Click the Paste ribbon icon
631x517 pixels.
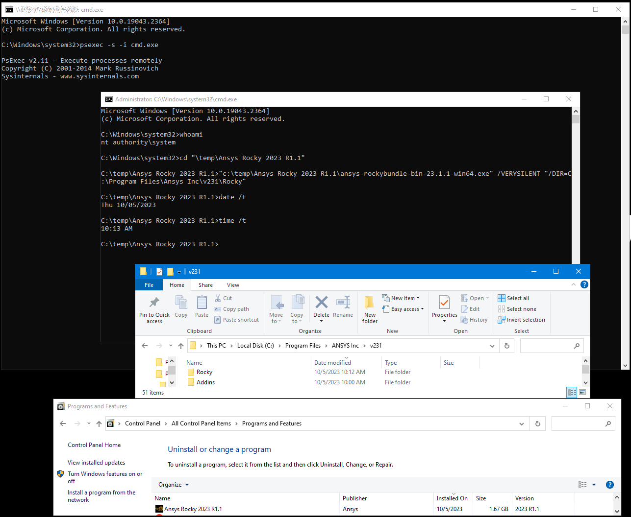point(202,302)
